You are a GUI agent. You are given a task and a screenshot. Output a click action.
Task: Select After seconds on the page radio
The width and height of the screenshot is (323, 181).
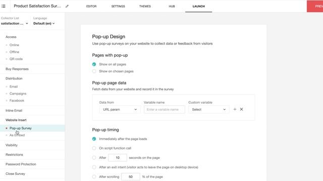click(94, 157)
